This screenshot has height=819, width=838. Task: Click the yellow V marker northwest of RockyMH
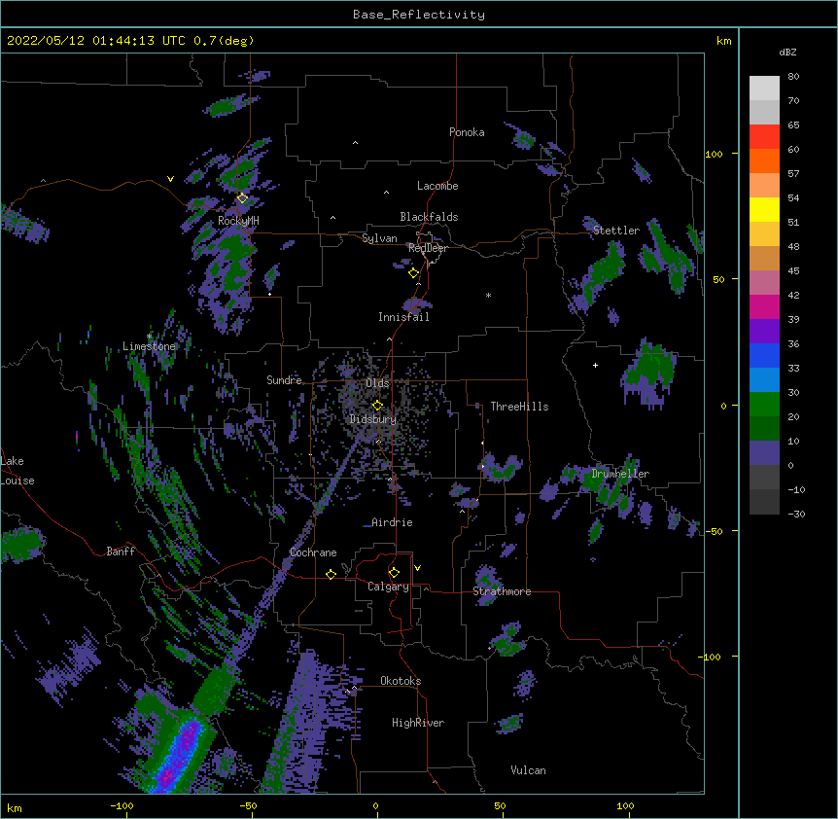(170, 179)
